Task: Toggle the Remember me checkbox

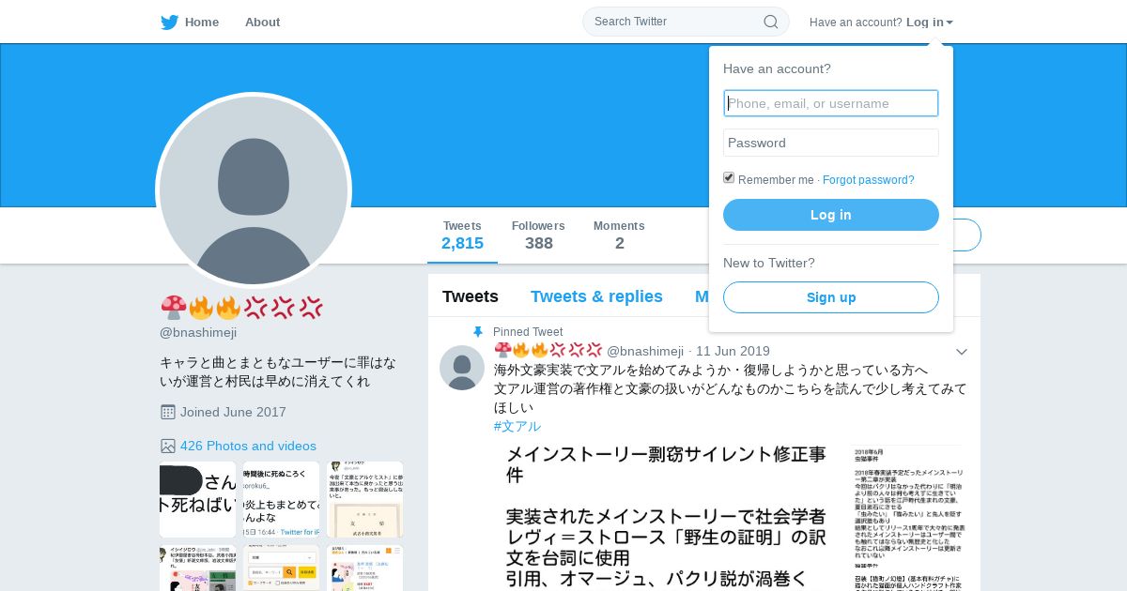Action: coord(729,177)
